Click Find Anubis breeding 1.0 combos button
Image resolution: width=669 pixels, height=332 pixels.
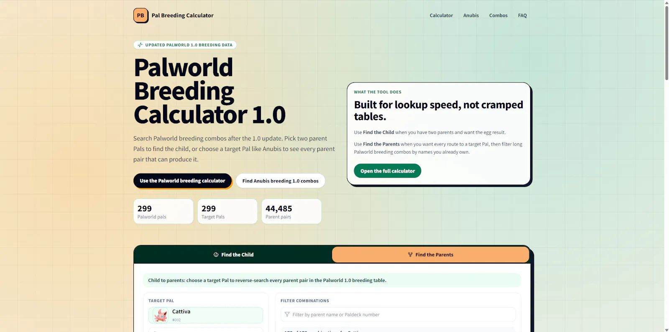280,181
